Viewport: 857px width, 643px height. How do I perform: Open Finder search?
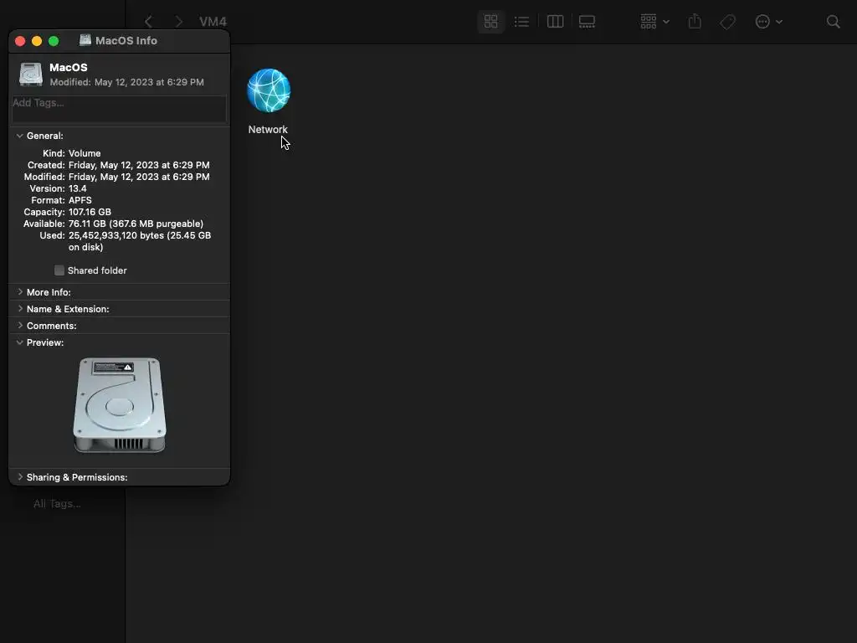[x=833, y=22]
